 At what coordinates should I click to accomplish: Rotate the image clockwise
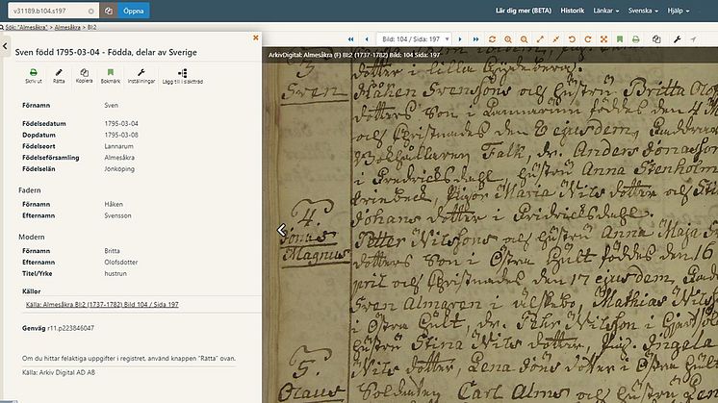(588, 39)
